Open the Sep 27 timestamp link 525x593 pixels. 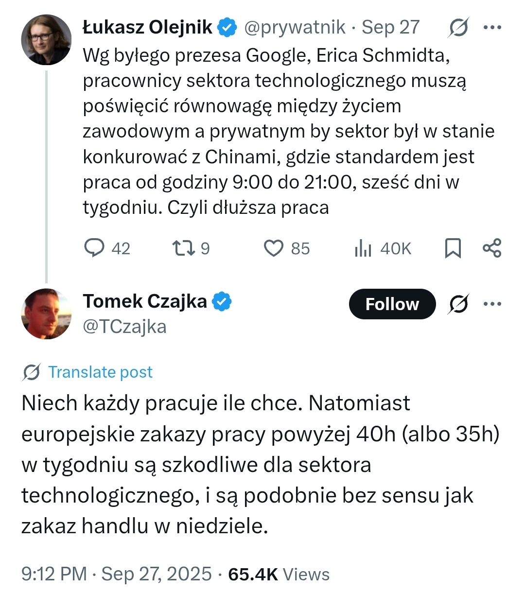(391, 28)
